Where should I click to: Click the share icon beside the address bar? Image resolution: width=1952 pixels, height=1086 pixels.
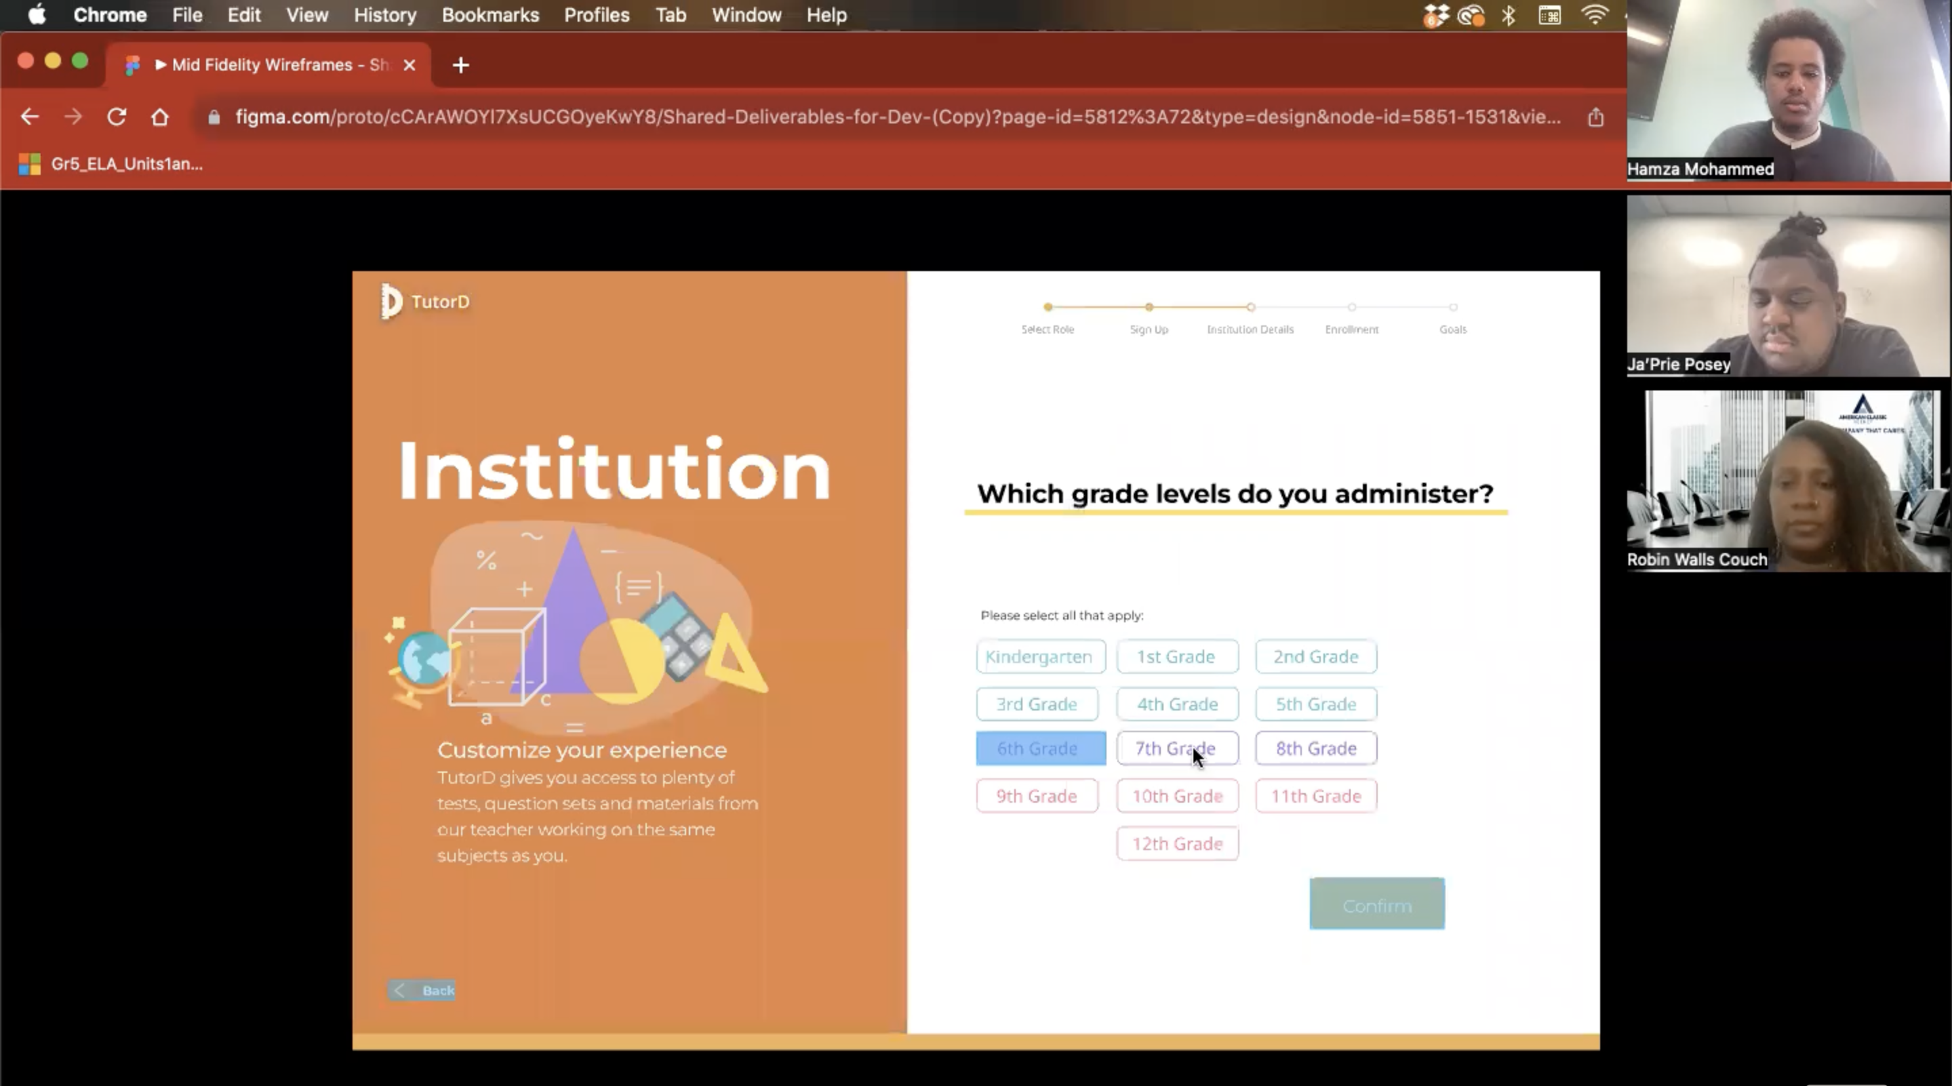click(1596, 117)
